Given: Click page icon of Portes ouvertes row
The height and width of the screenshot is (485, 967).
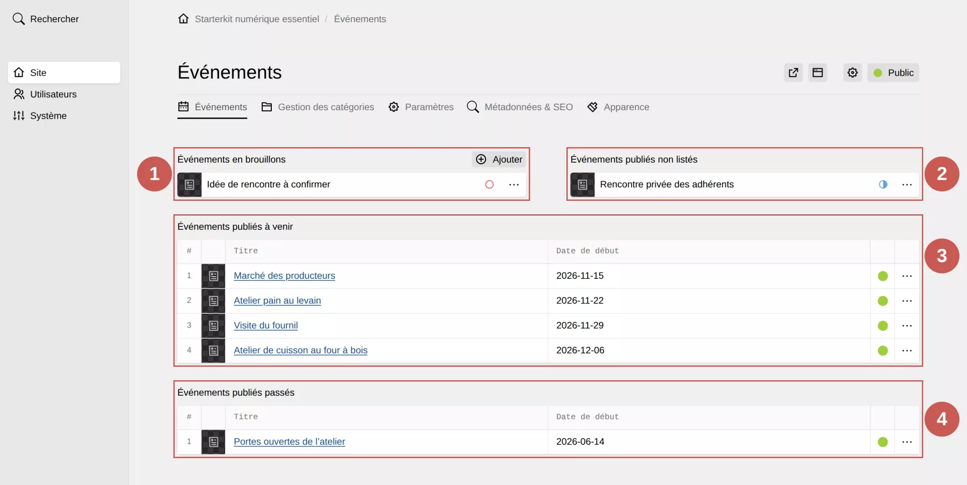Looking at the screenshot, I should 213,442.
